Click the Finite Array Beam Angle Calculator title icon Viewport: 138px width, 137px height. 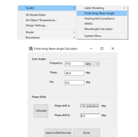31,49
